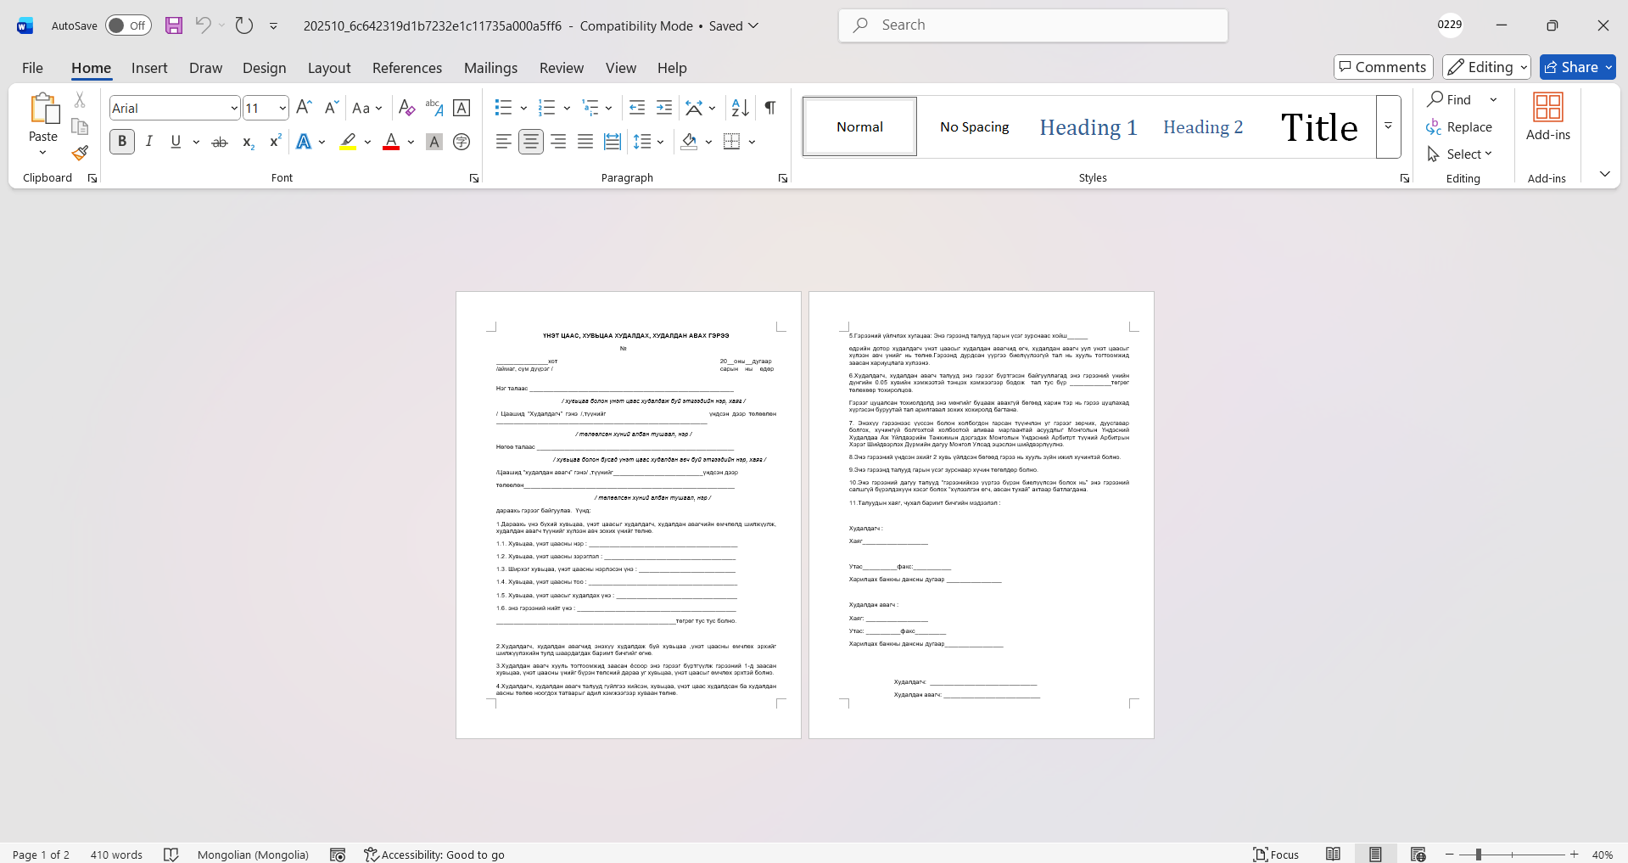This screenshot has height=863, width=1628.
Task: Open the References tab
Action: (x=406, y=68)
